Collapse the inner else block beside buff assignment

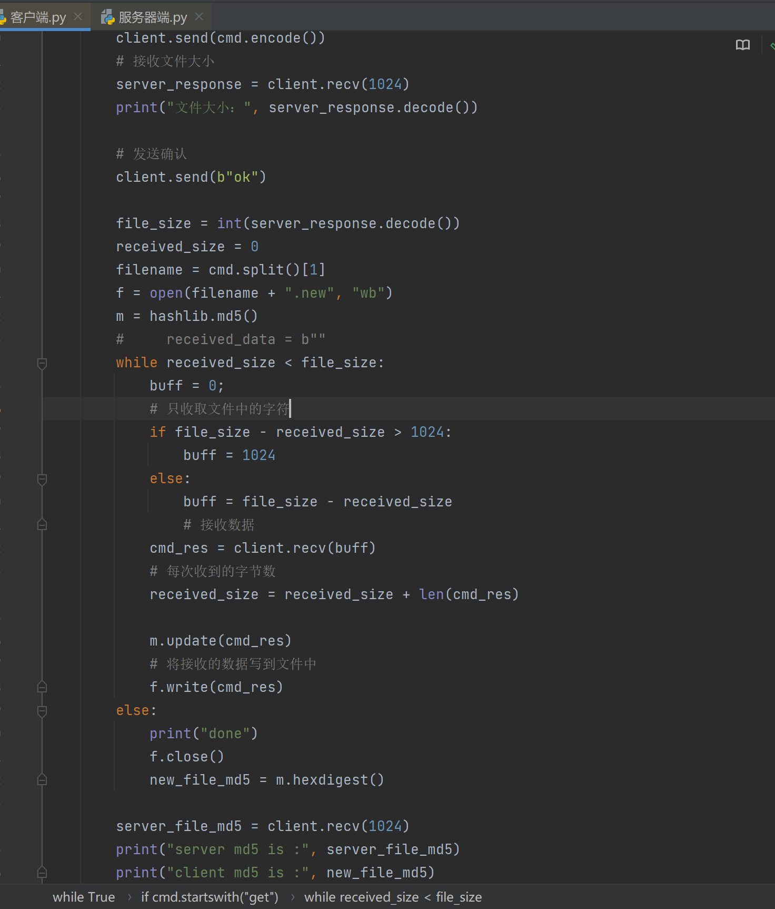[x=42, y=479]
